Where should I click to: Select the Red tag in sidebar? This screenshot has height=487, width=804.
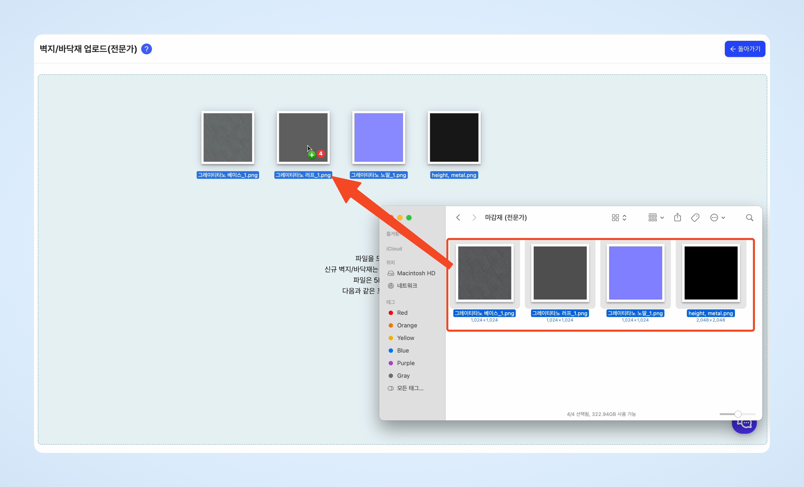click(398, 313)
